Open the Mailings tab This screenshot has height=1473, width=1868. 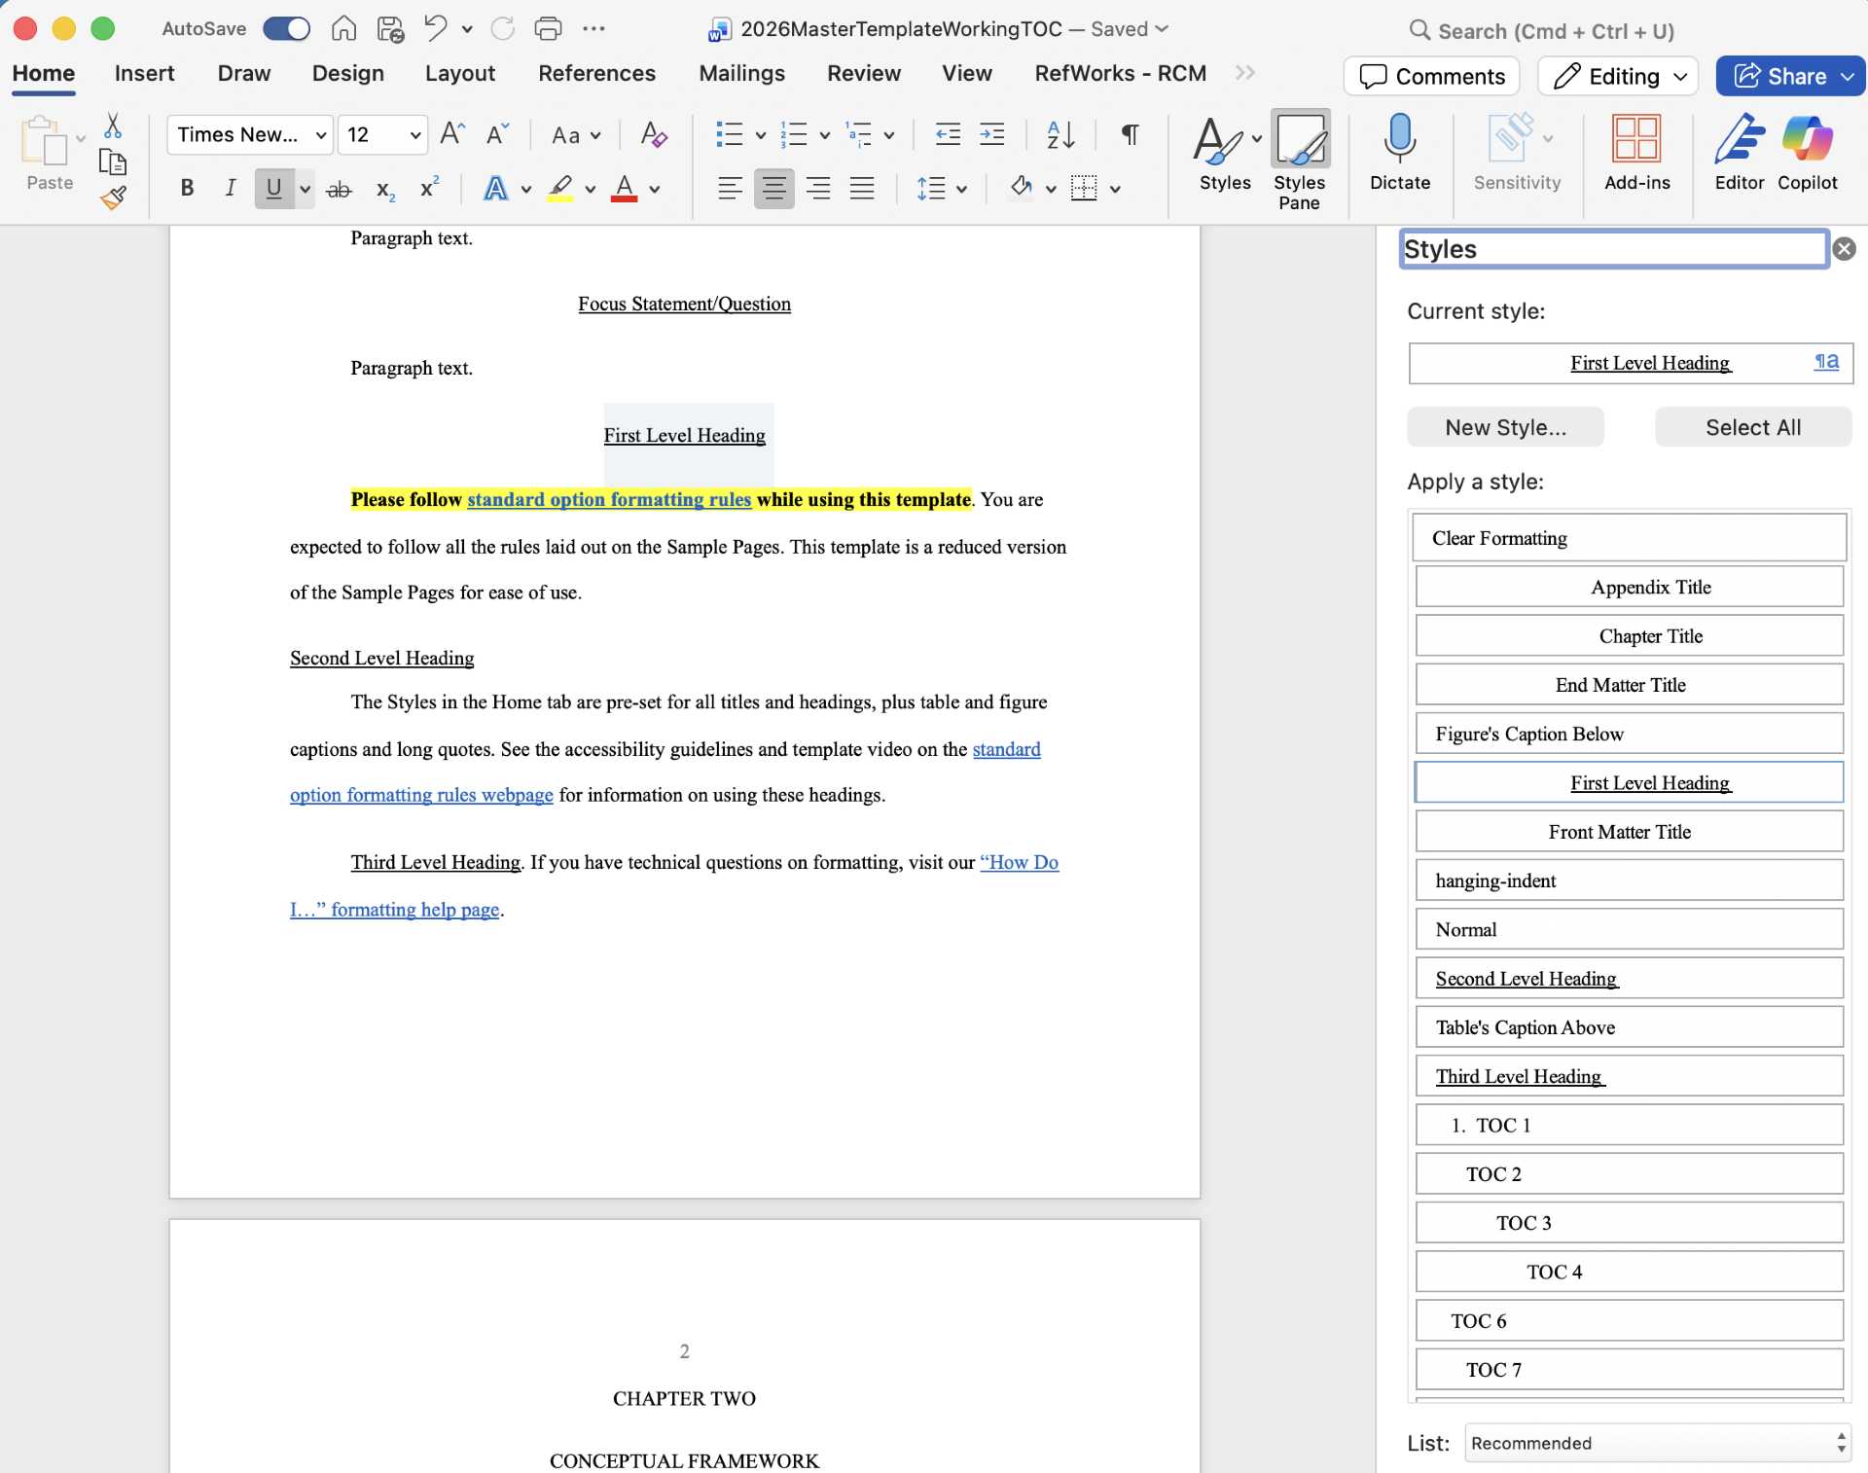[x=740, y=73]
